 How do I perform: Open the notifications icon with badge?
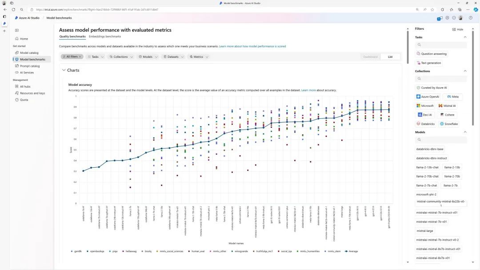[440, 18]
